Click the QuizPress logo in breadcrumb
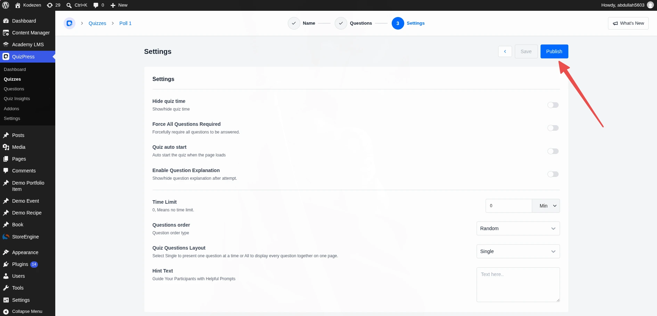 pyautogui.click(x=70, y=23)
